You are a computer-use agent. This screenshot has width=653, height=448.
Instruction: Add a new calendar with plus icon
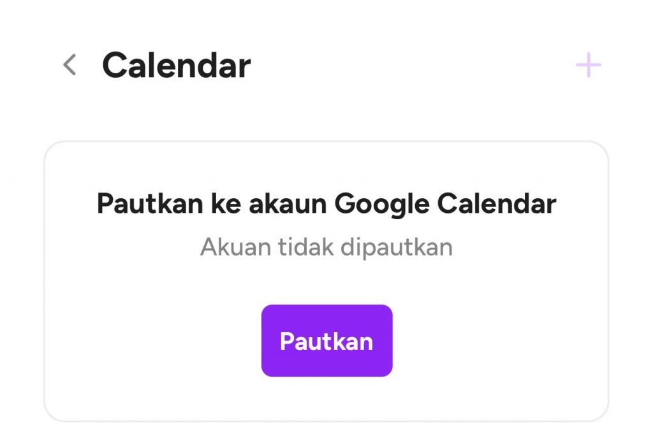click(589, 65)
